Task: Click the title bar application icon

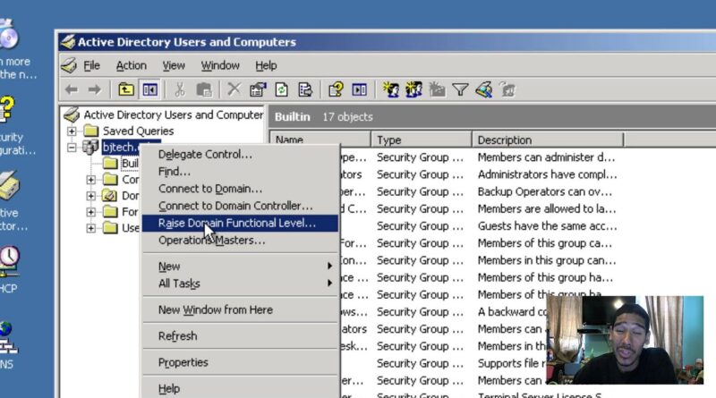Action: point(68,42)
